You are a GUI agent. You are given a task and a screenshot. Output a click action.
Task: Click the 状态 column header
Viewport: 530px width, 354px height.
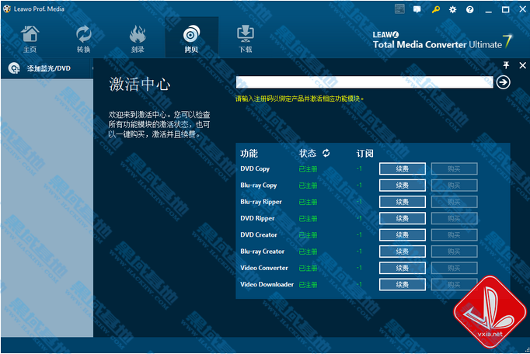(308, 154)
